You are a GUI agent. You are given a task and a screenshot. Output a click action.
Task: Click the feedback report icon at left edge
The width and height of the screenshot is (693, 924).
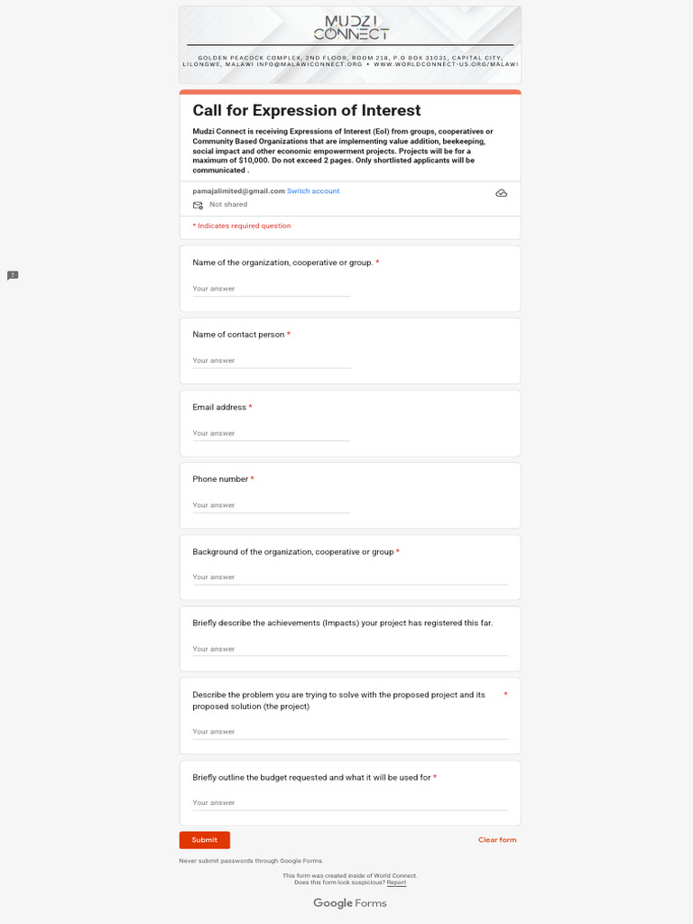13,275
